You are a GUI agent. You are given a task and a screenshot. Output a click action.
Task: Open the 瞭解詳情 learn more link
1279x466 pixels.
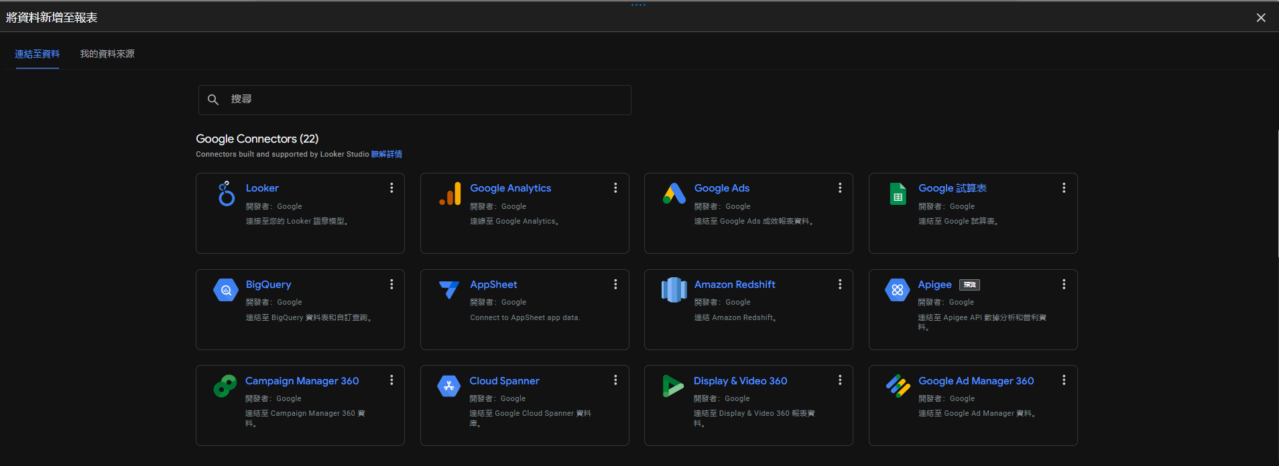coord(387,154)
